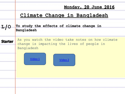Open the Video 2 hyperlink

[x=64, y=60]
